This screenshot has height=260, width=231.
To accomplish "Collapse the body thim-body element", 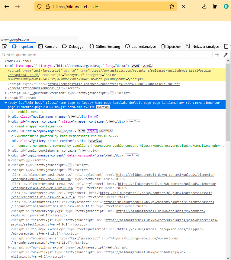I will point(6,103).
